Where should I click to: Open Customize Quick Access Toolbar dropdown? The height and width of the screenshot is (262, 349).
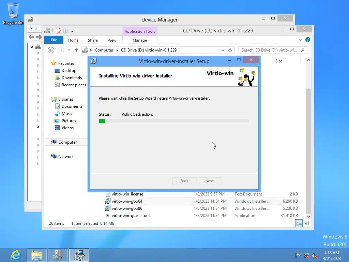72,31
